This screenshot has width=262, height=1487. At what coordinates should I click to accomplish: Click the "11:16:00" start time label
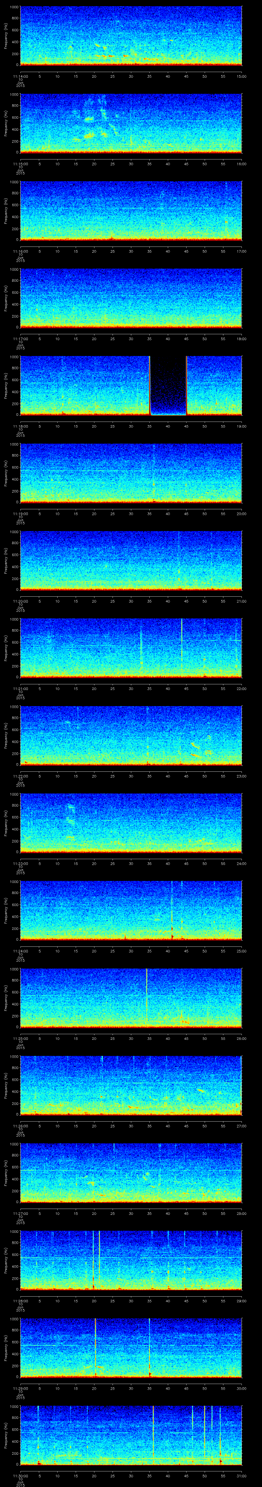point(20,251)
